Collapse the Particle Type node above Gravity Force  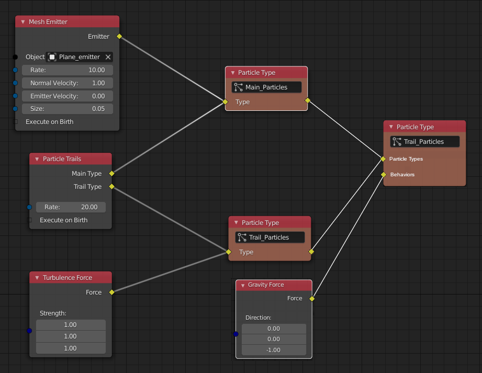[x=236, y=223]
